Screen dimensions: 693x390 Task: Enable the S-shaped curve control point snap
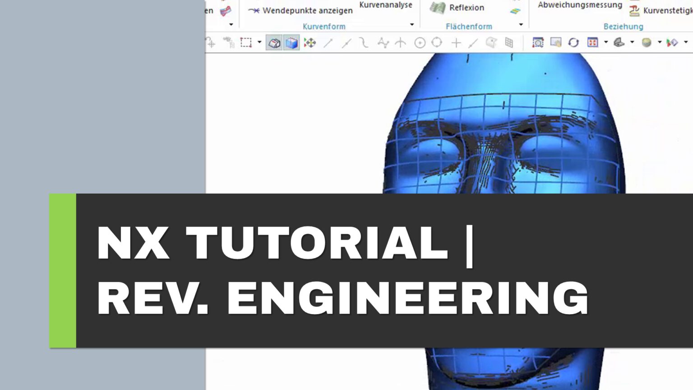(364, 43)
